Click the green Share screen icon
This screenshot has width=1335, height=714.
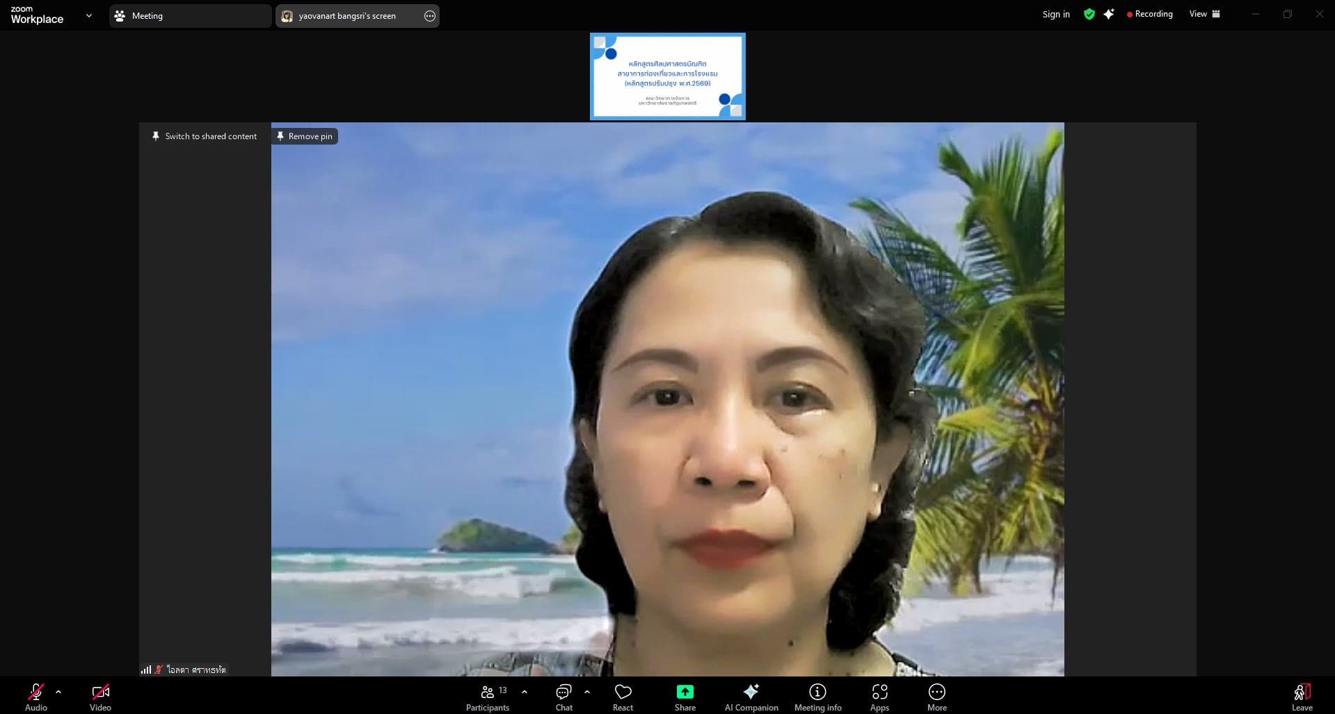pyautogui.click(x=685, y=692)
